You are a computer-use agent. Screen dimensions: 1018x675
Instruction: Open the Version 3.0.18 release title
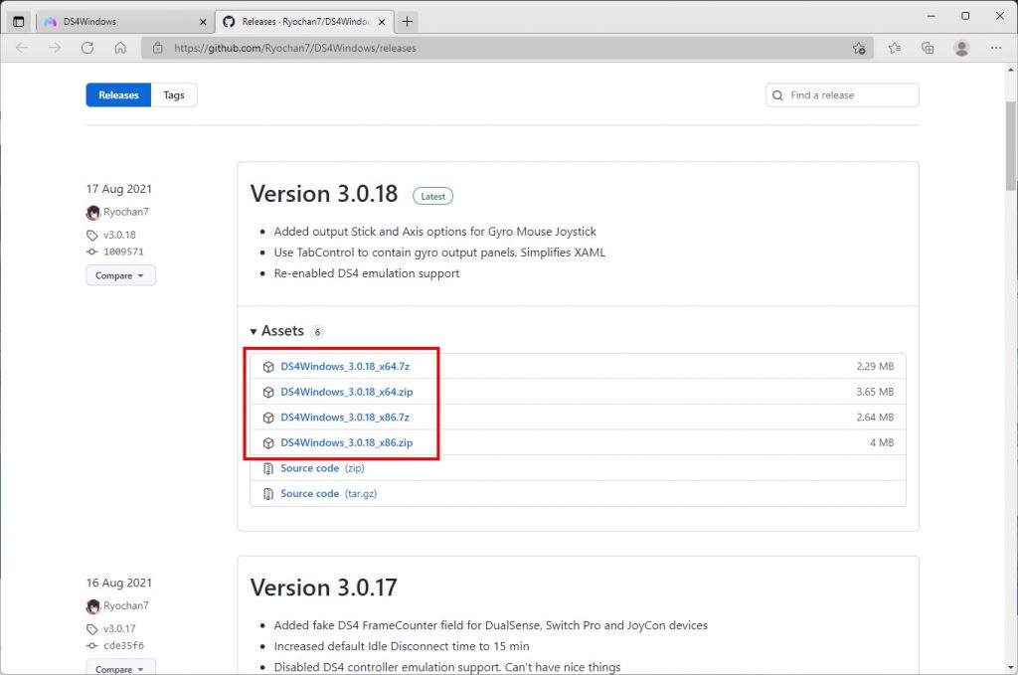tap(324, 194)
